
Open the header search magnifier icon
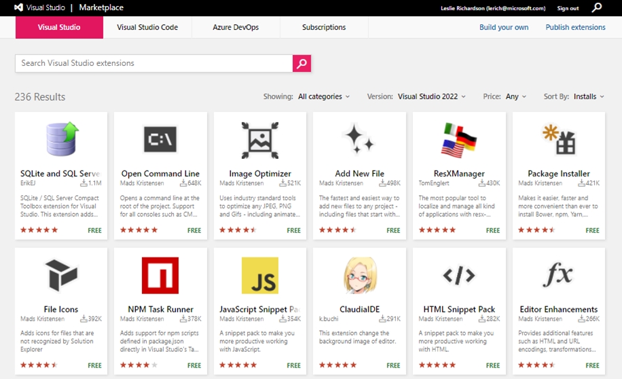[x=597, y=7]
